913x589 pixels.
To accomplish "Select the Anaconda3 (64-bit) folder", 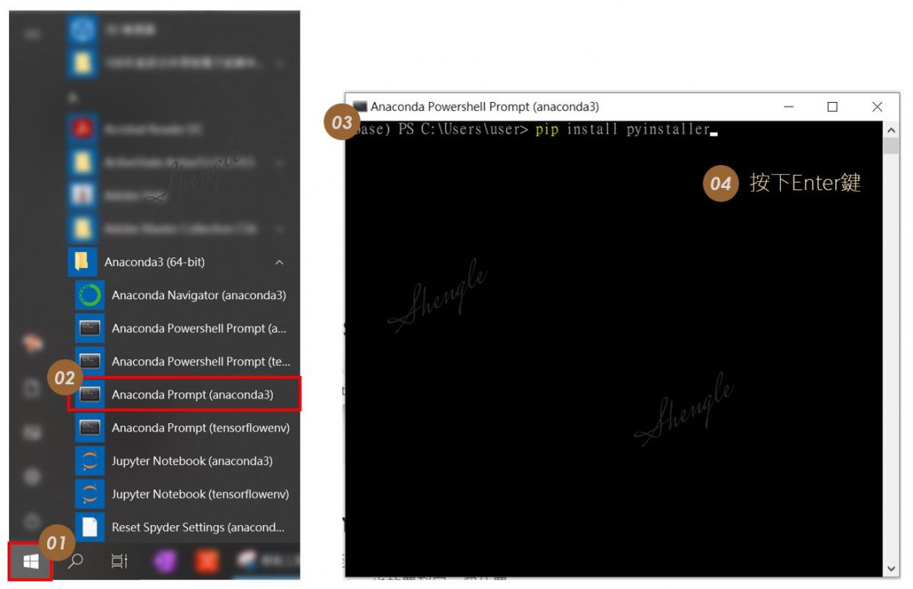I will point(154,263).
